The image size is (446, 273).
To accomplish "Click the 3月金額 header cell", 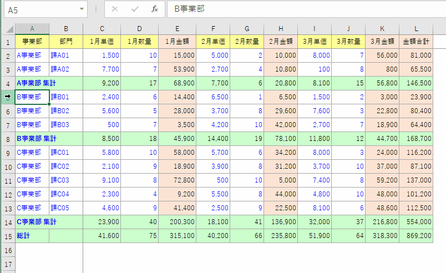I will [x=382, y=42].
